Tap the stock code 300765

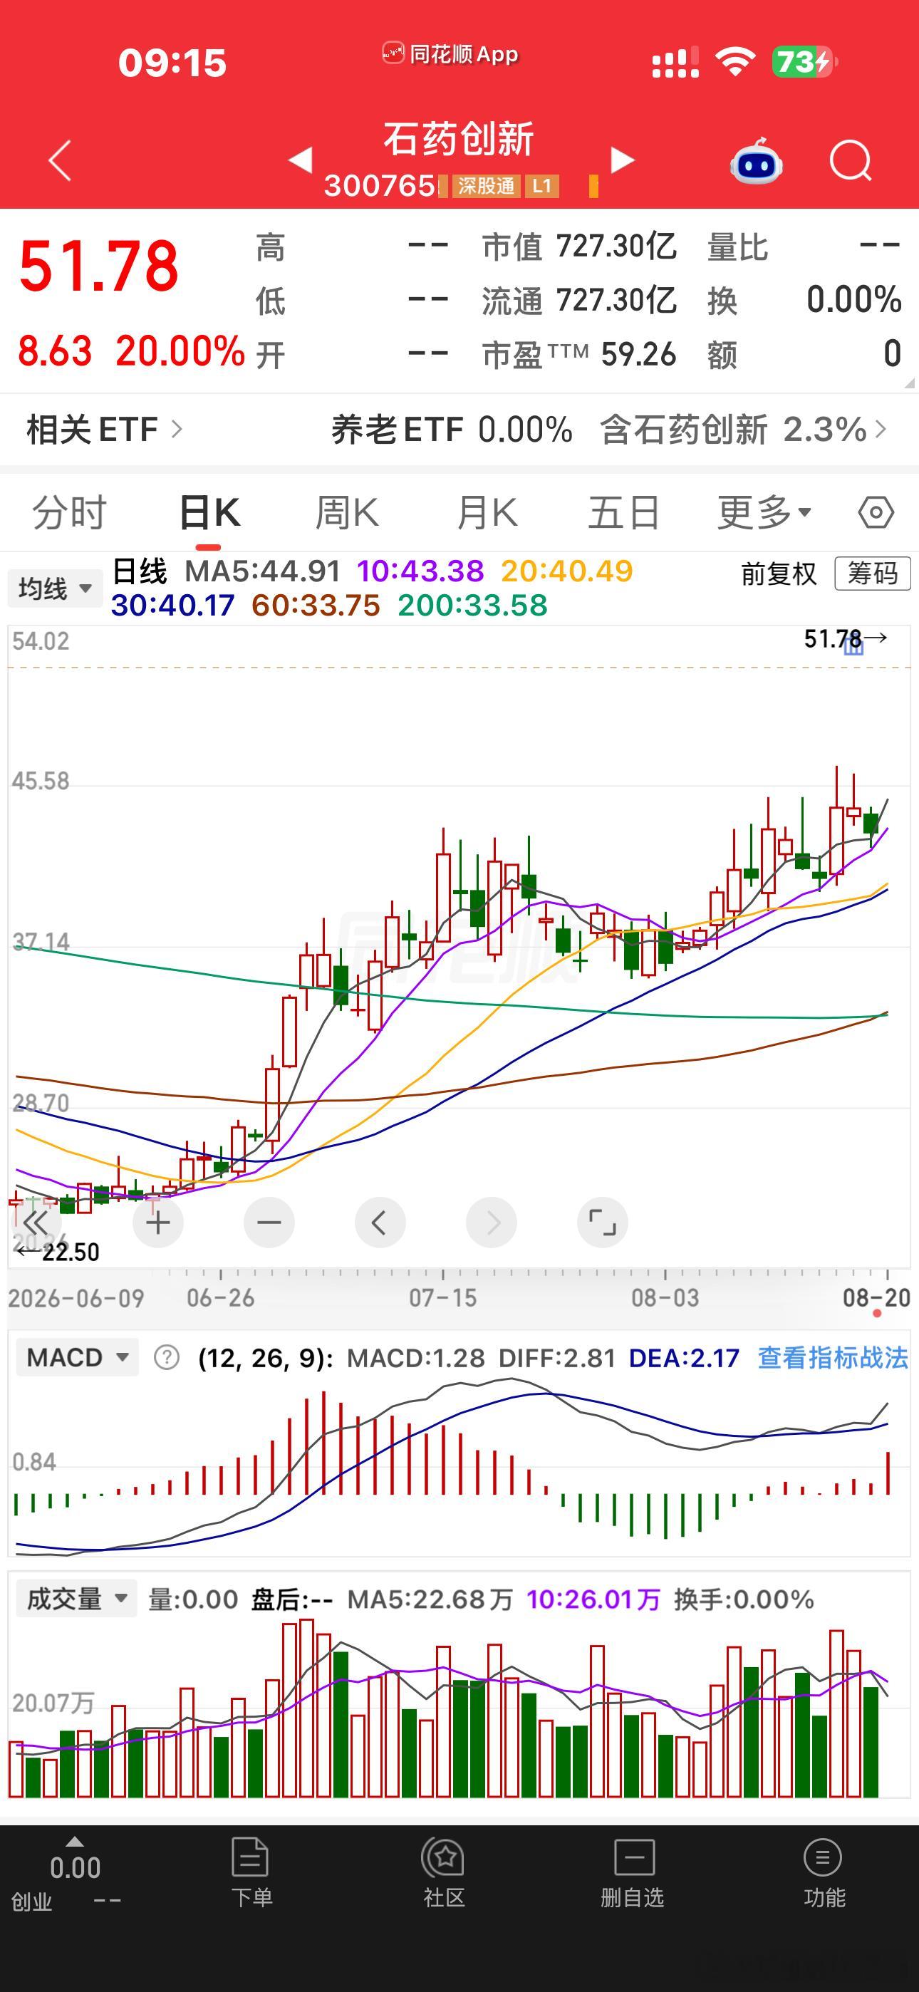pos(379,185)
